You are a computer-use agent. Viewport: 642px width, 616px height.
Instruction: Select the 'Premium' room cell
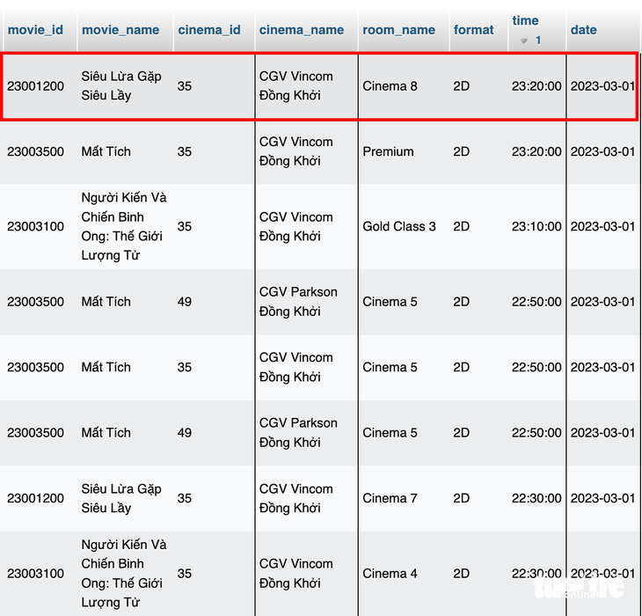click(x=388, y=151)
